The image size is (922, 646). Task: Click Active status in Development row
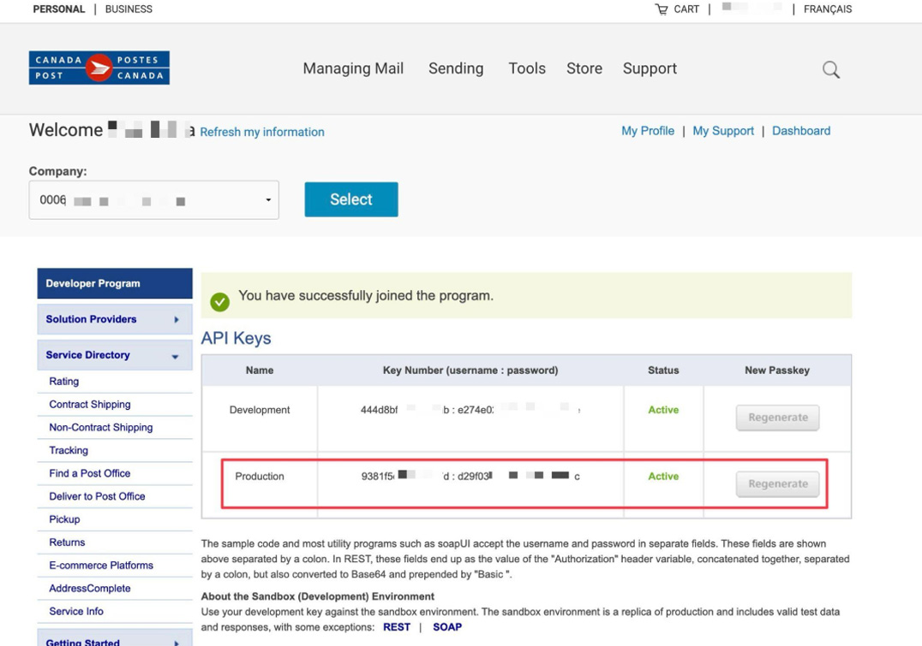click(x=663, y=410)
